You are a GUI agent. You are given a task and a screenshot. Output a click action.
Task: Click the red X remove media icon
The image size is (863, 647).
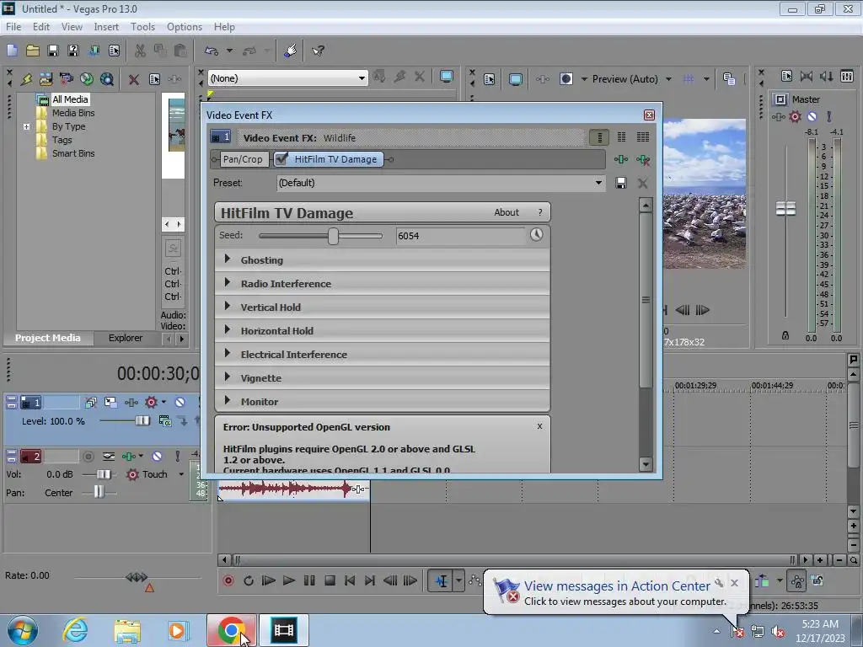point(133,79)
